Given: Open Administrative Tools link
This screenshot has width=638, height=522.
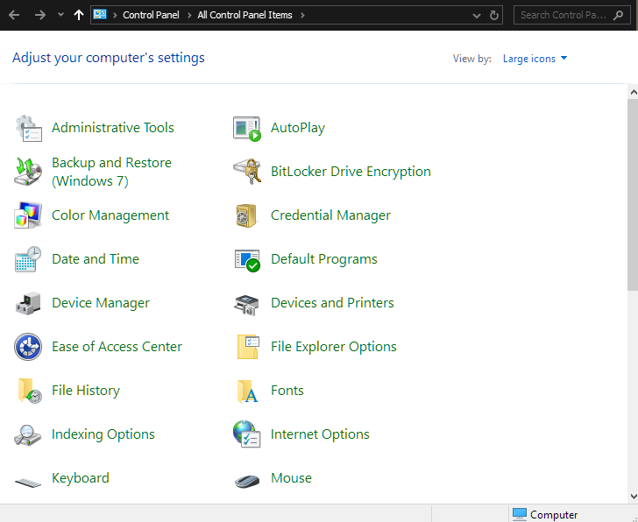Looking at the screenshot, I should (x=113, y=128).
